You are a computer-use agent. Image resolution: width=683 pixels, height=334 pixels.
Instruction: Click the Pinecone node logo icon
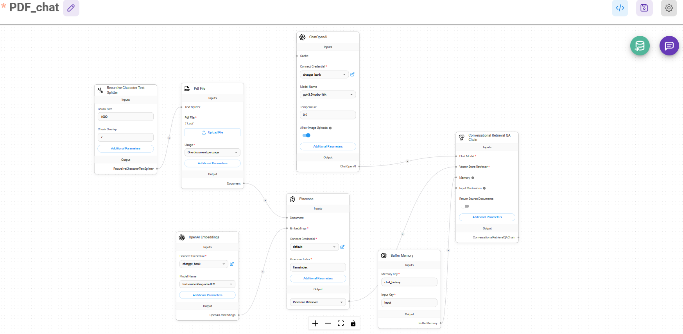click(292, 199)
